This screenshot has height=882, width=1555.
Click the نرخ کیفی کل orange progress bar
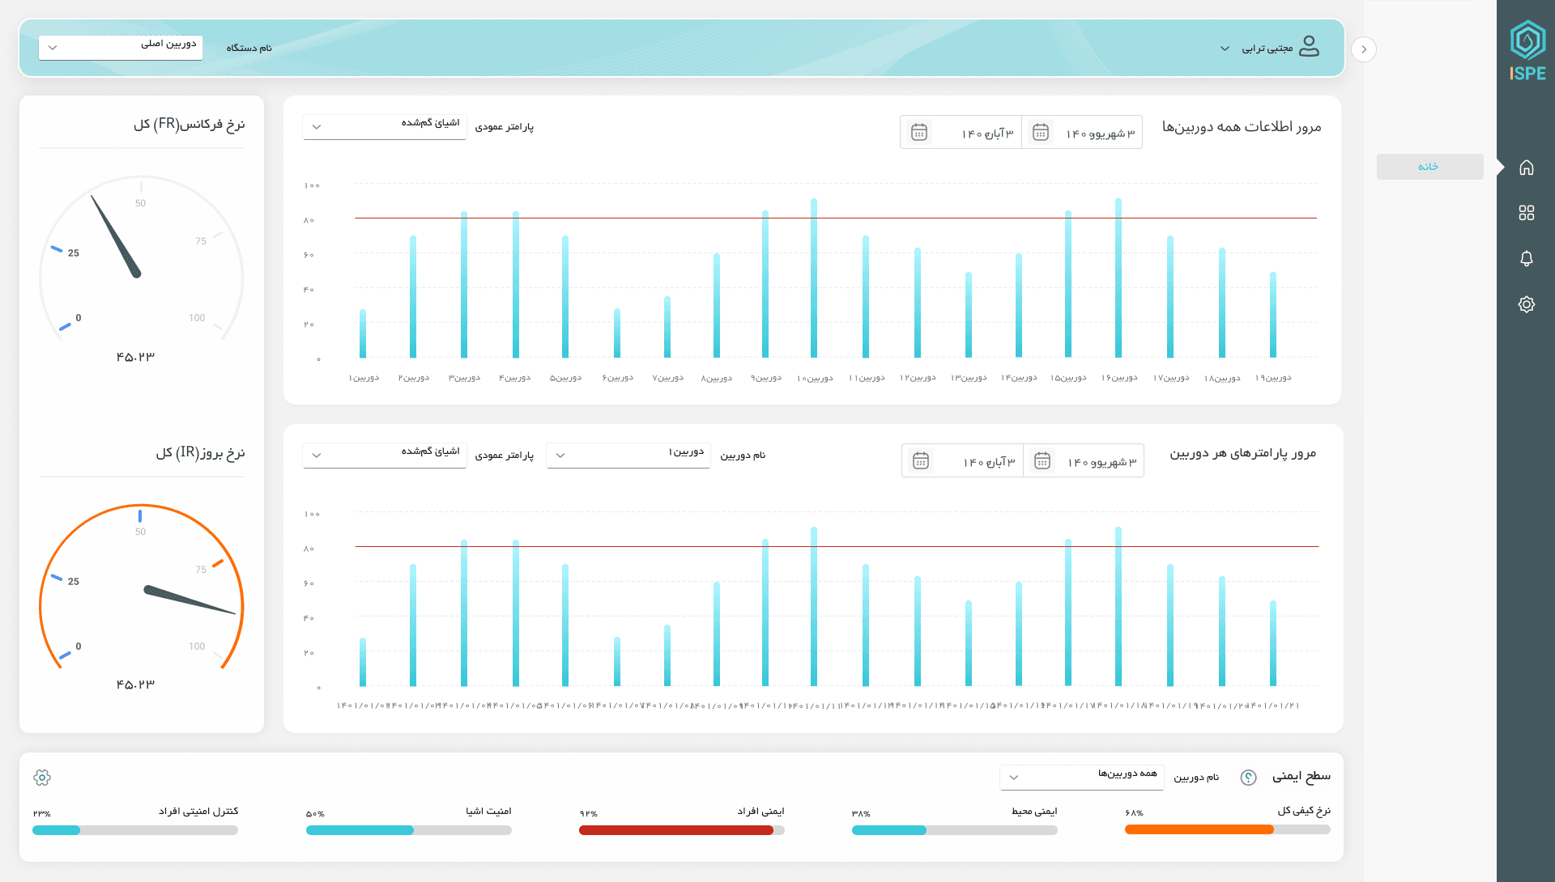pos(1227,829)
